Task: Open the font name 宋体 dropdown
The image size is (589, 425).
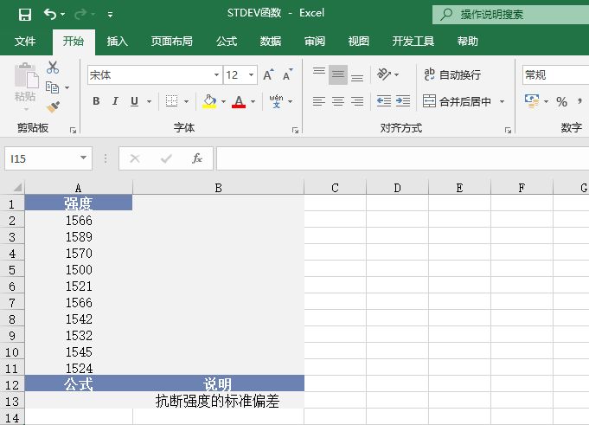Action: 216,75
